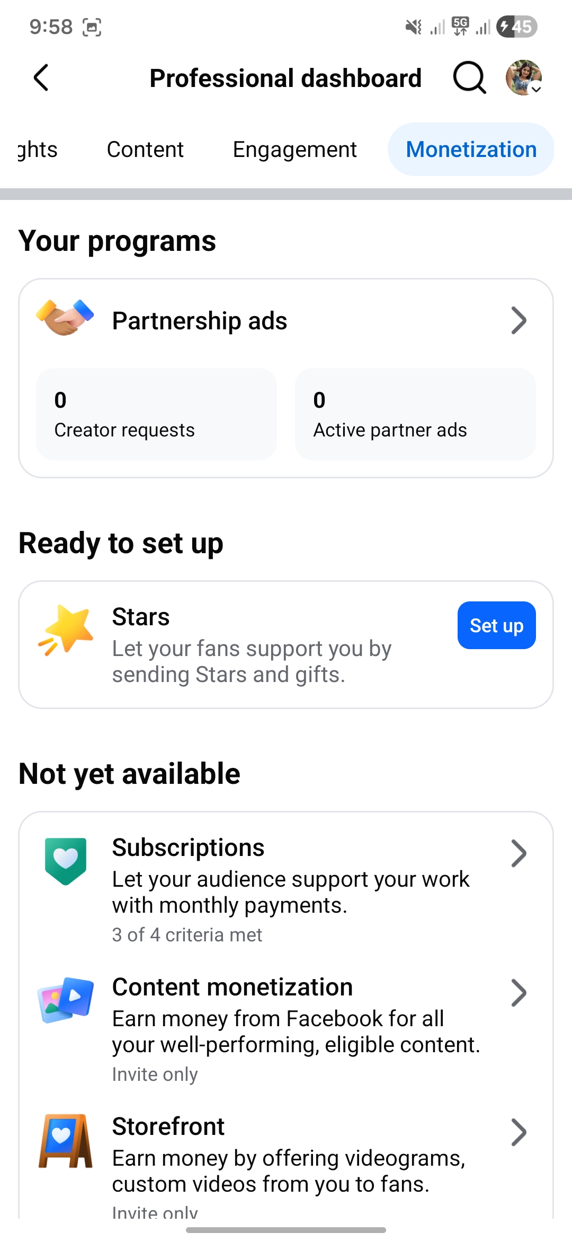Tap the Storefront signboard icon
The width and height of the screenshot is (572, 1241).
pyautogui.click(x=66, y=1141)
